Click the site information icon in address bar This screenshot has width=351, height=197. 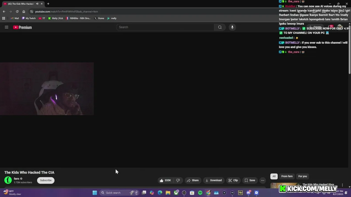(32, 11)
